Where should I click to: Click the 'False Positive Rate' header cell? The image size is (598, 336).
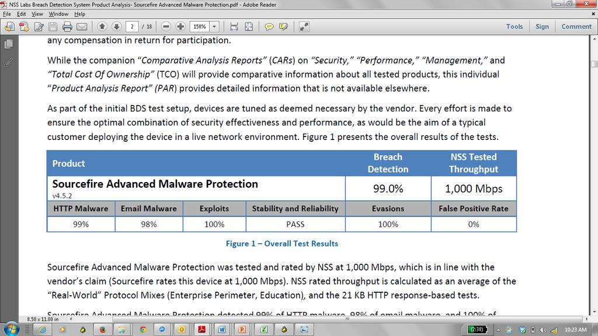tap(473, 209)
